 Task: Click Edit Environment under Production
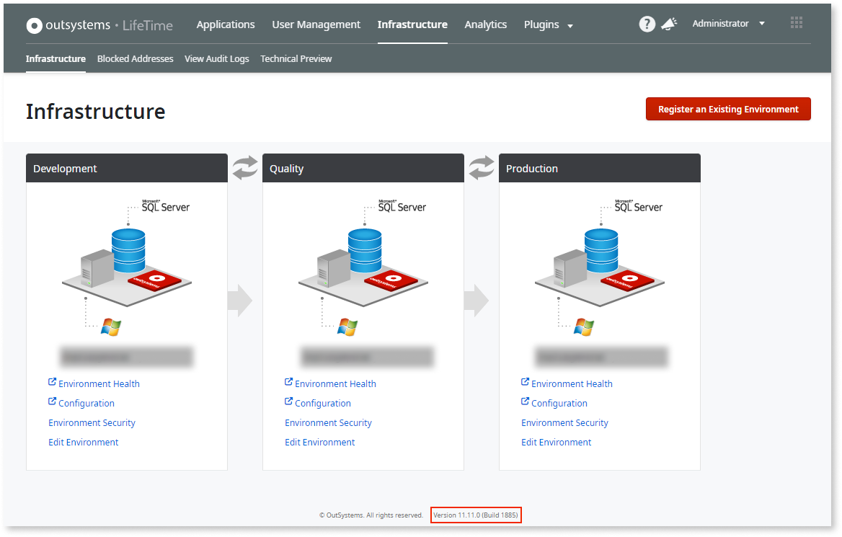tap(556, 442)
